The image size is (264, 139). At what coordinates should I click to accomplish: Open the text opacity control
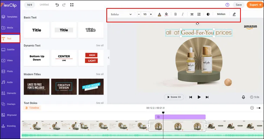[x=208, y=14]
